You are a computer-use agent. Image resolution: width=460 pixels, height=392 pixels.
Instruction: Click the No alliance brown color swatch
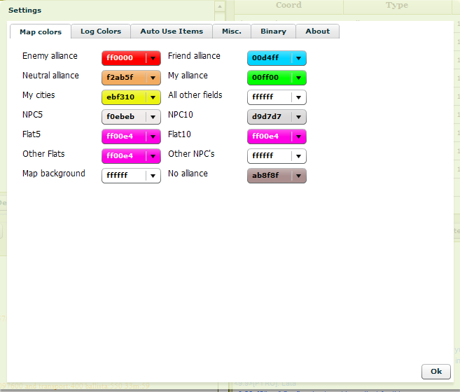(x=269, y=176)
